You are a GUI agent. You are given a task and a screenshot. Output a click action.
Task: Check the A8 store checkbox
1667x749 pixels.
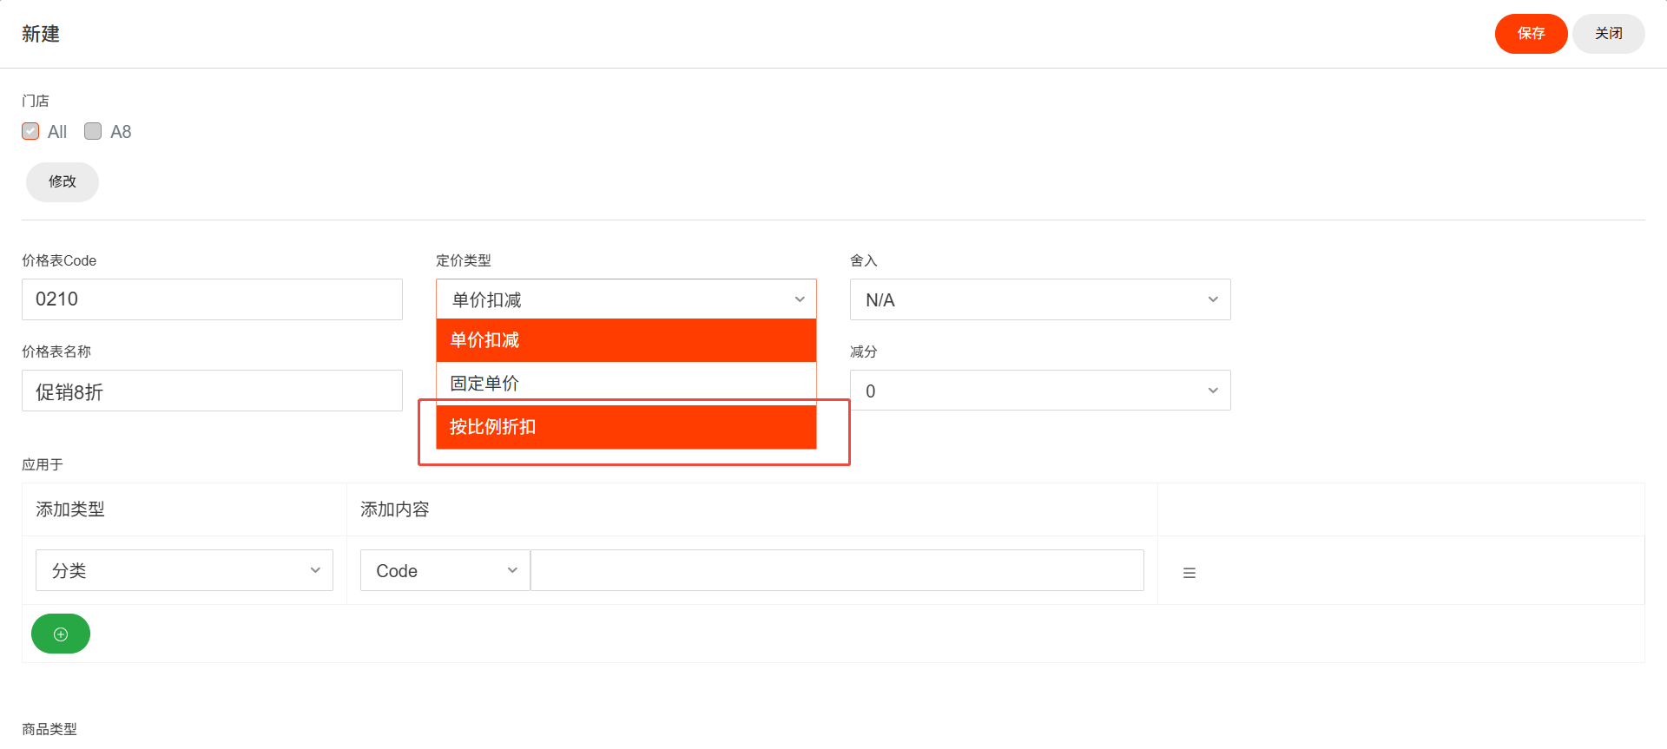[93, 131]
